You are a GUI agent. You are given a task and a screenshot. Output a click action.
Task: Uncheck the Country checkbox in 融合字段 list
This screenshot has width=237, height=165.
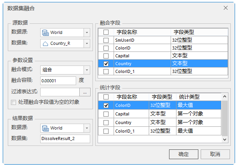[106, 64]
